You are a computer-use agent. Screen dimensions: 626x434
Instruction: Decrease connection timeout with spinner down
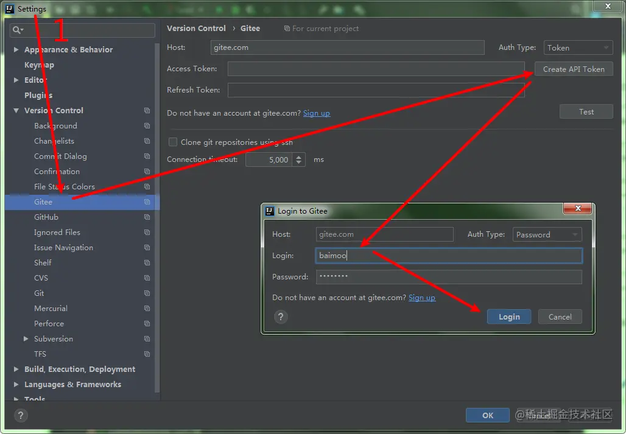[298, 163]
